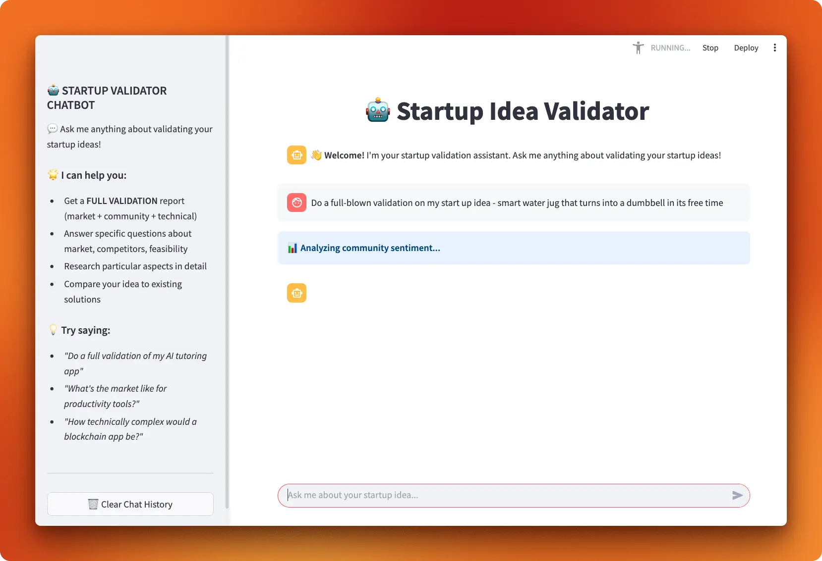822x561 pixels.
Task: Click the Ask me about your startup idea input field
Action: point(496,495)
